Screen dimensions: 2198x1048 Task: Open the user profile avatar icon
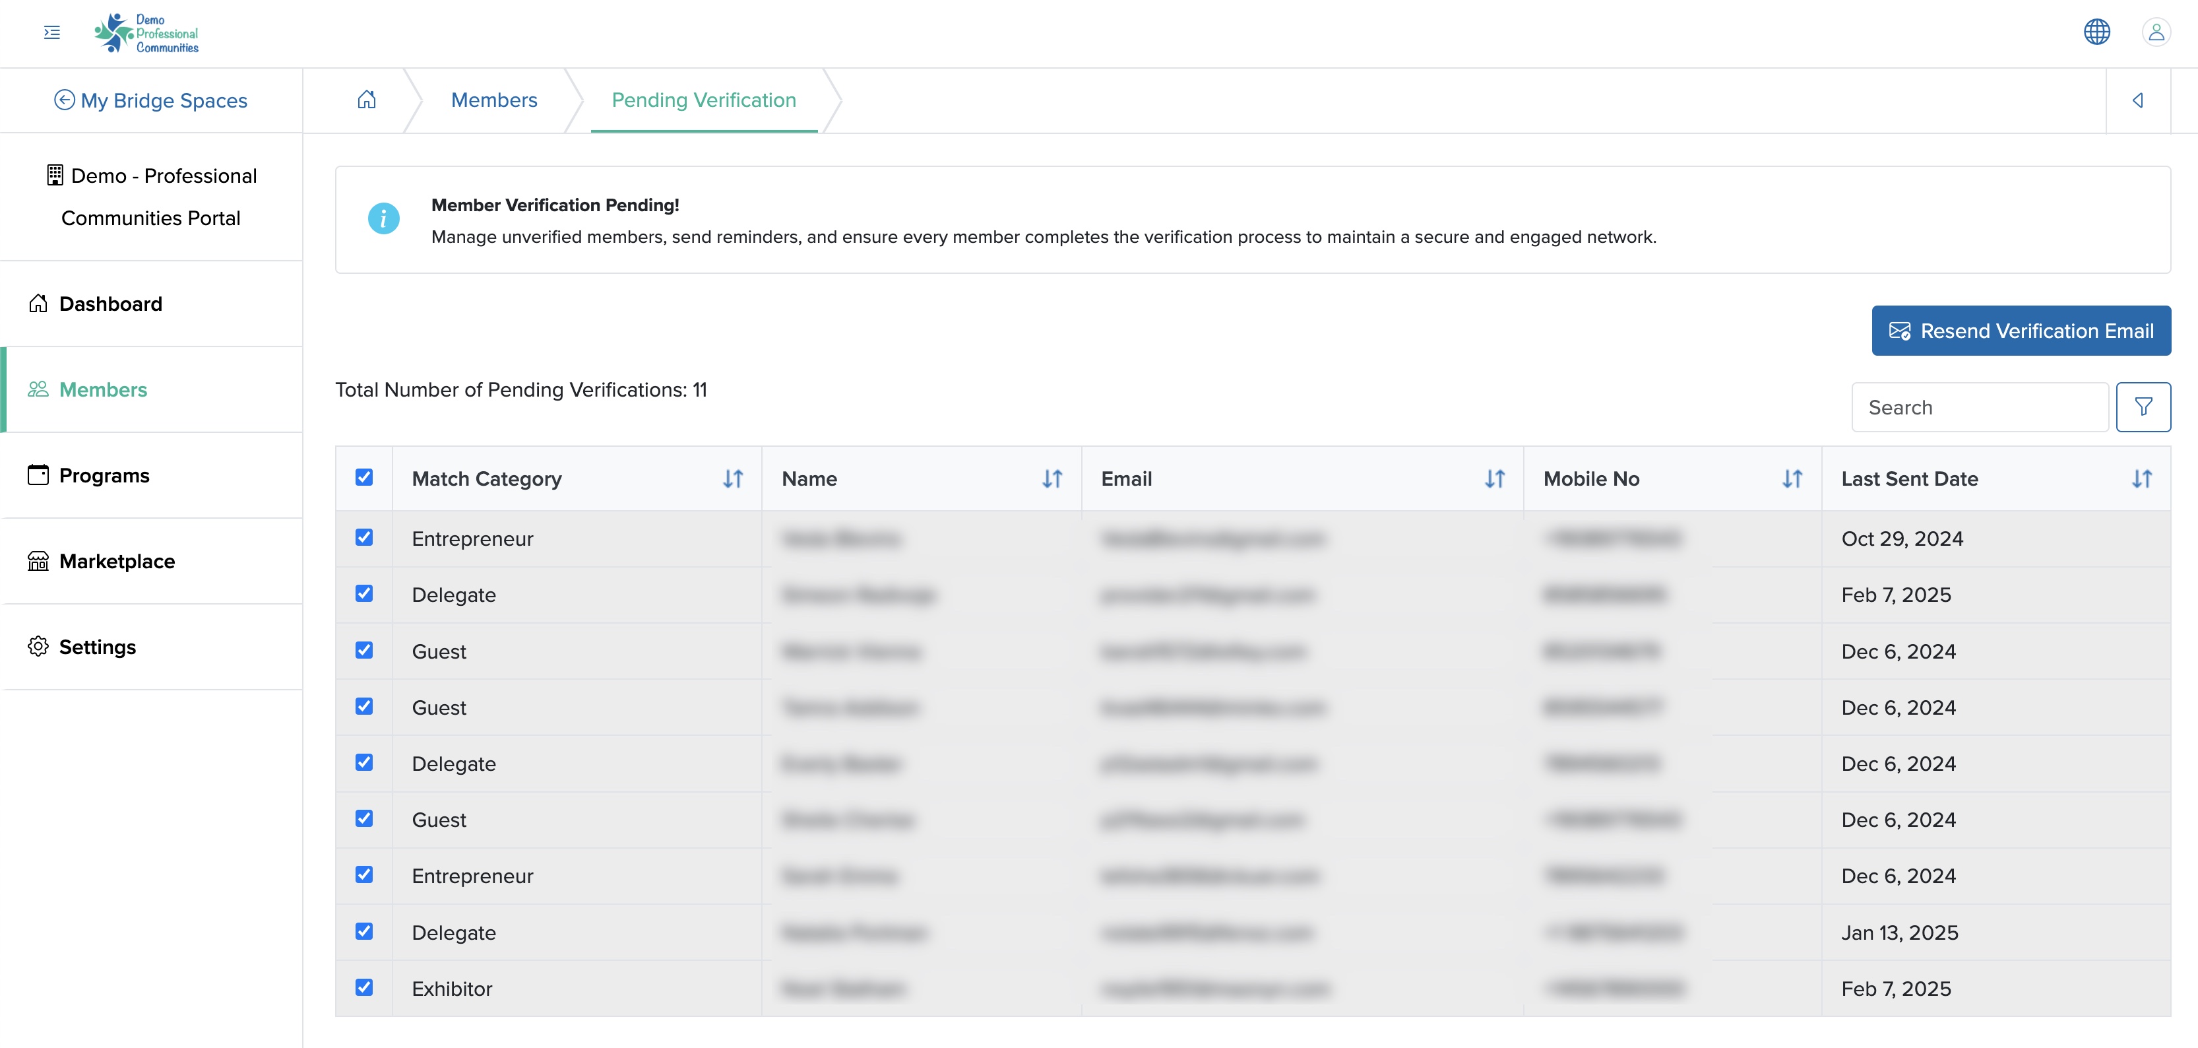[x=2155, y=32]
